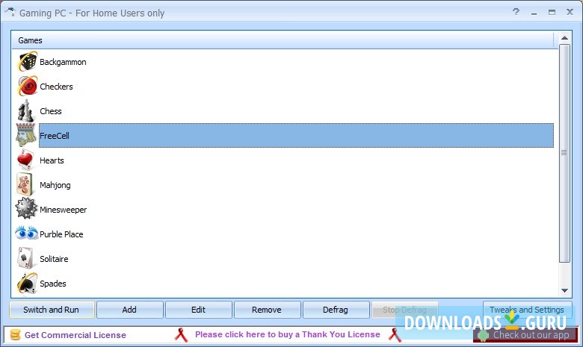Screen dimensions: 583x347
Task: Select Checkers in the games list
Action: click(x=56, y=87)
